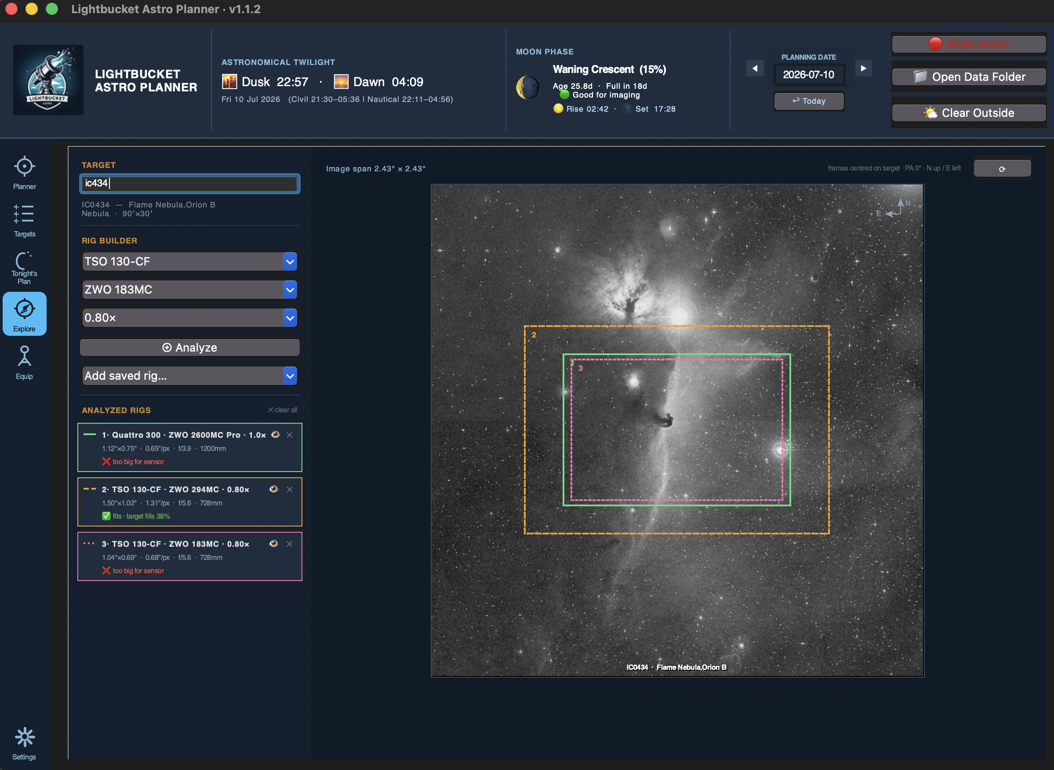Viewport: 1054px width, 770px height.
Task: Clear all analyzed rigs
Action: (283, 410)
